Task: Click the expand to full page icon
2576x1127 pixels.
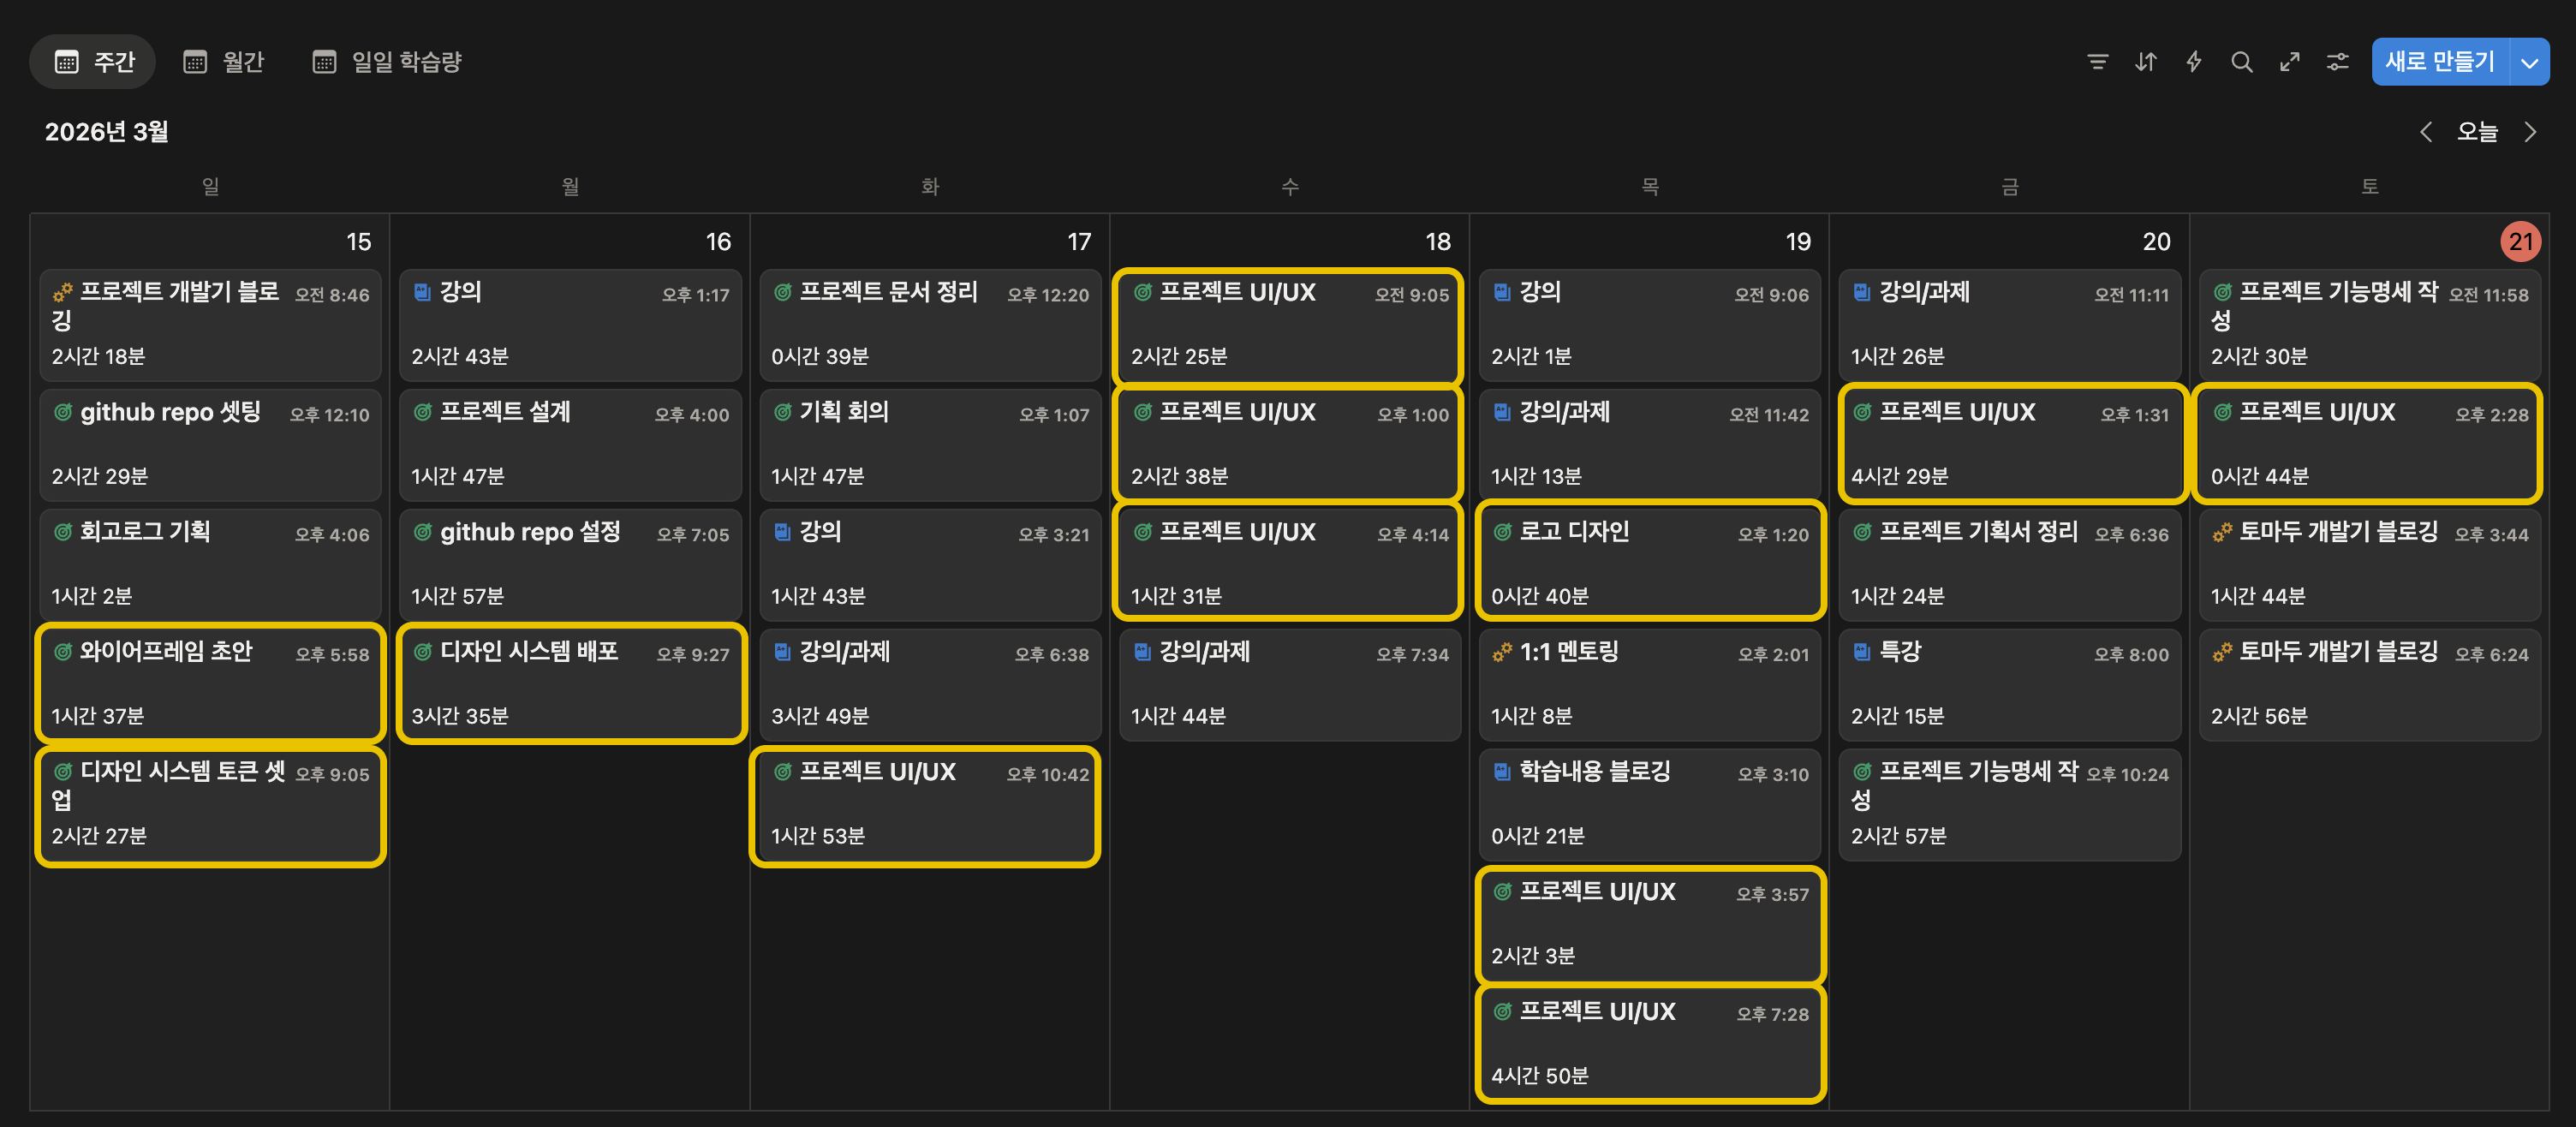Action: 2289,62
